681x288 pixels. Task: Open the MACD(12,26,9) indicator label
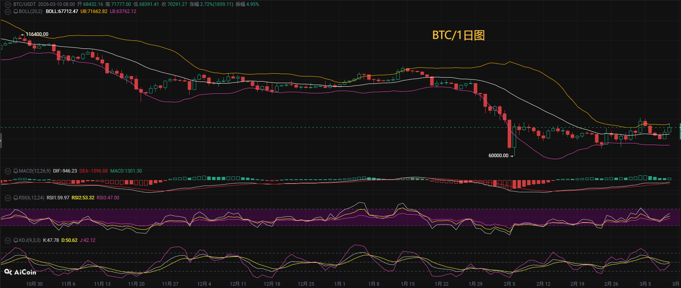[x=35, y=171]
